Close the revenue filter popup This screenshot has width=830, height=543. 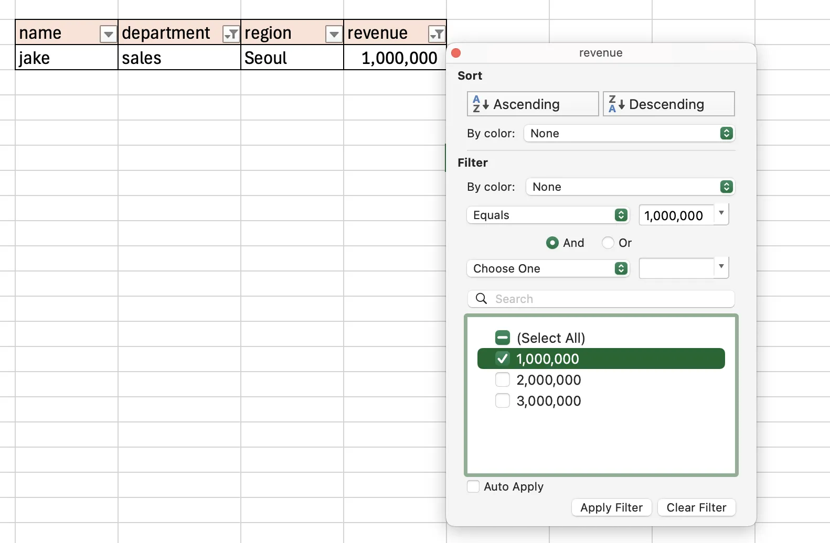(x=456, y=53)
